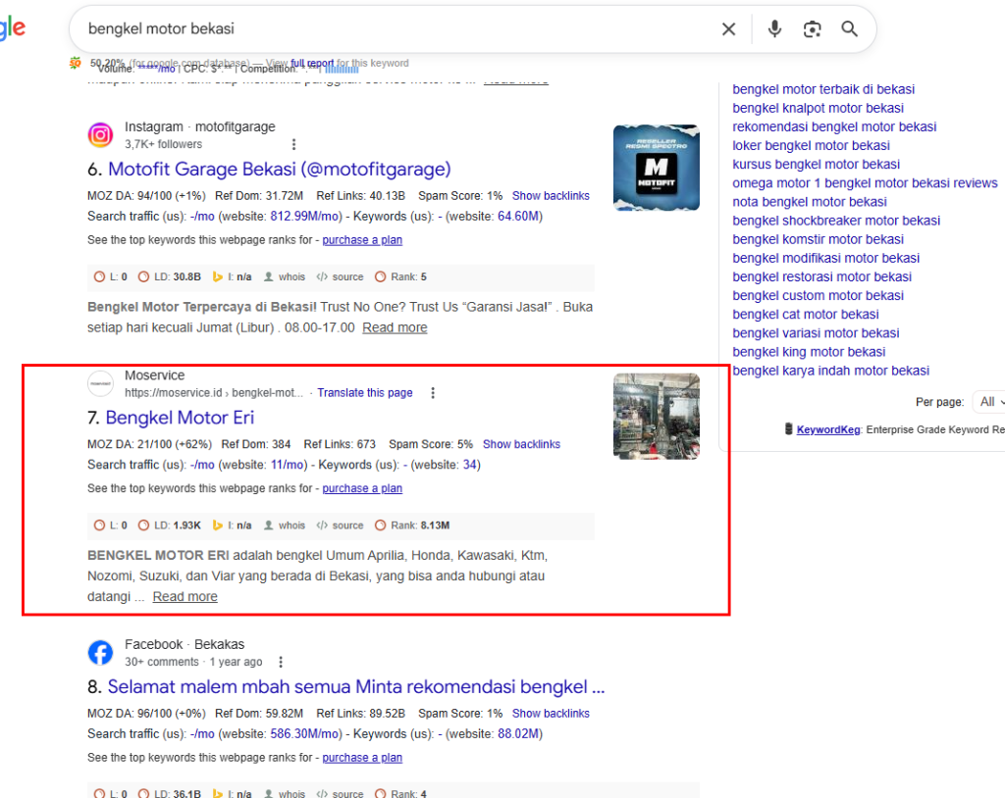1005x798 pixels.
Task: Open three-dot menu for Facebook Bekakas result
Action: [282, 662]
